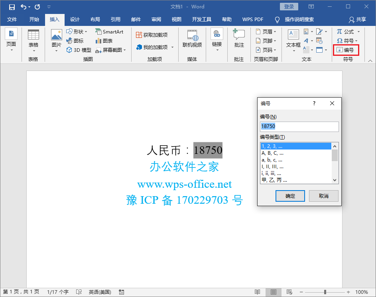Viewport: 376px width, 297px height.
Task: Click the 编号(N) input field
Action: [299, 126]
